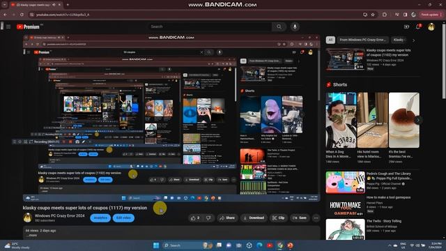Show hidden system tray icons chevron

pos(390,245)
